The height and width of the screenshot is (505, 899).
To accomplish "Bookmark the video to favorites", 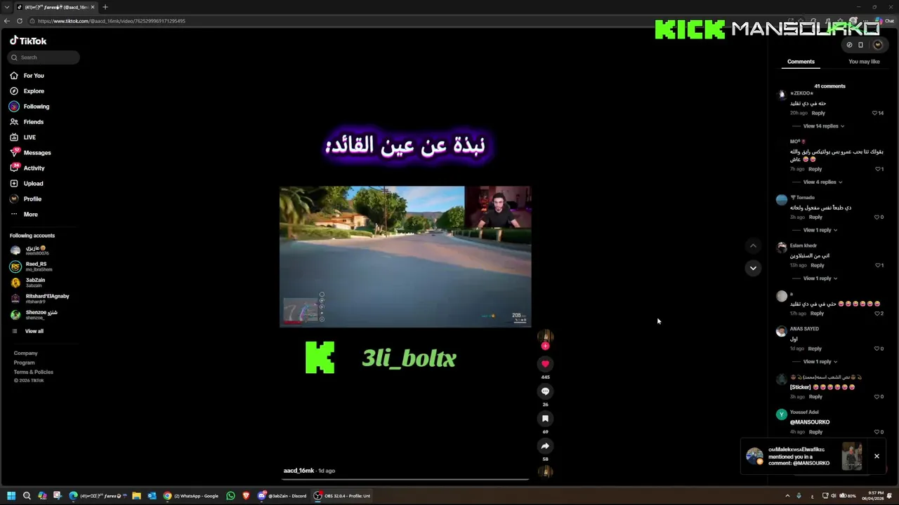I will point(545,419).
